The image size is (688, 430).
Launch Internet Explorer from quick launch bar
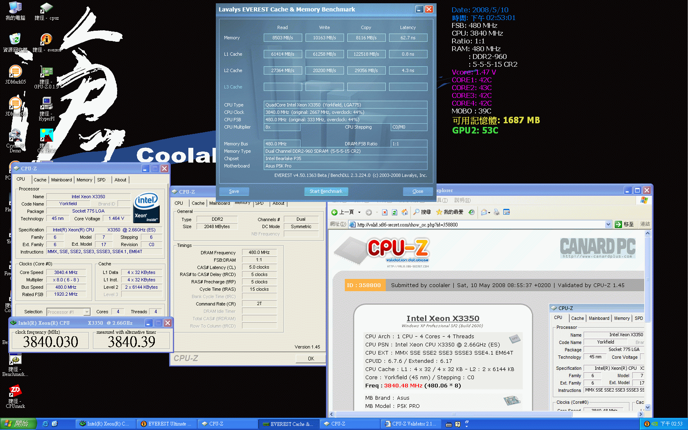[x=45, y=424]
